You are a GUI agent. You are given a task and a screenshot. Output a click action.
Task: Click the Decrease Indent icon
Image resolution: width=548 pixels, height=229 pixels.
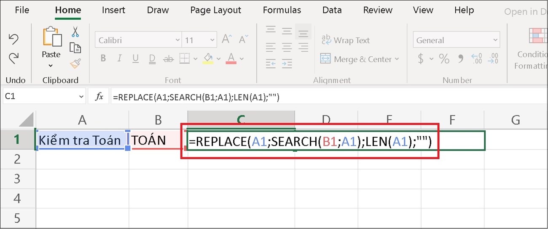tap(271, 63)
